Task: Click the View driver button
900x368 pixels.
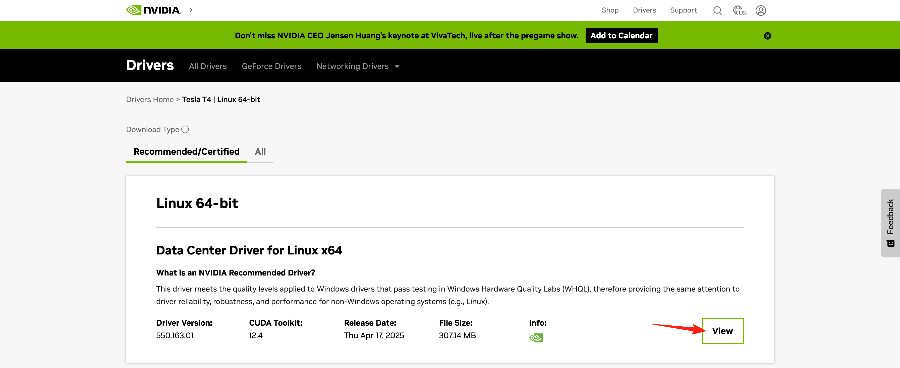Action: click(x=722, y=331)
